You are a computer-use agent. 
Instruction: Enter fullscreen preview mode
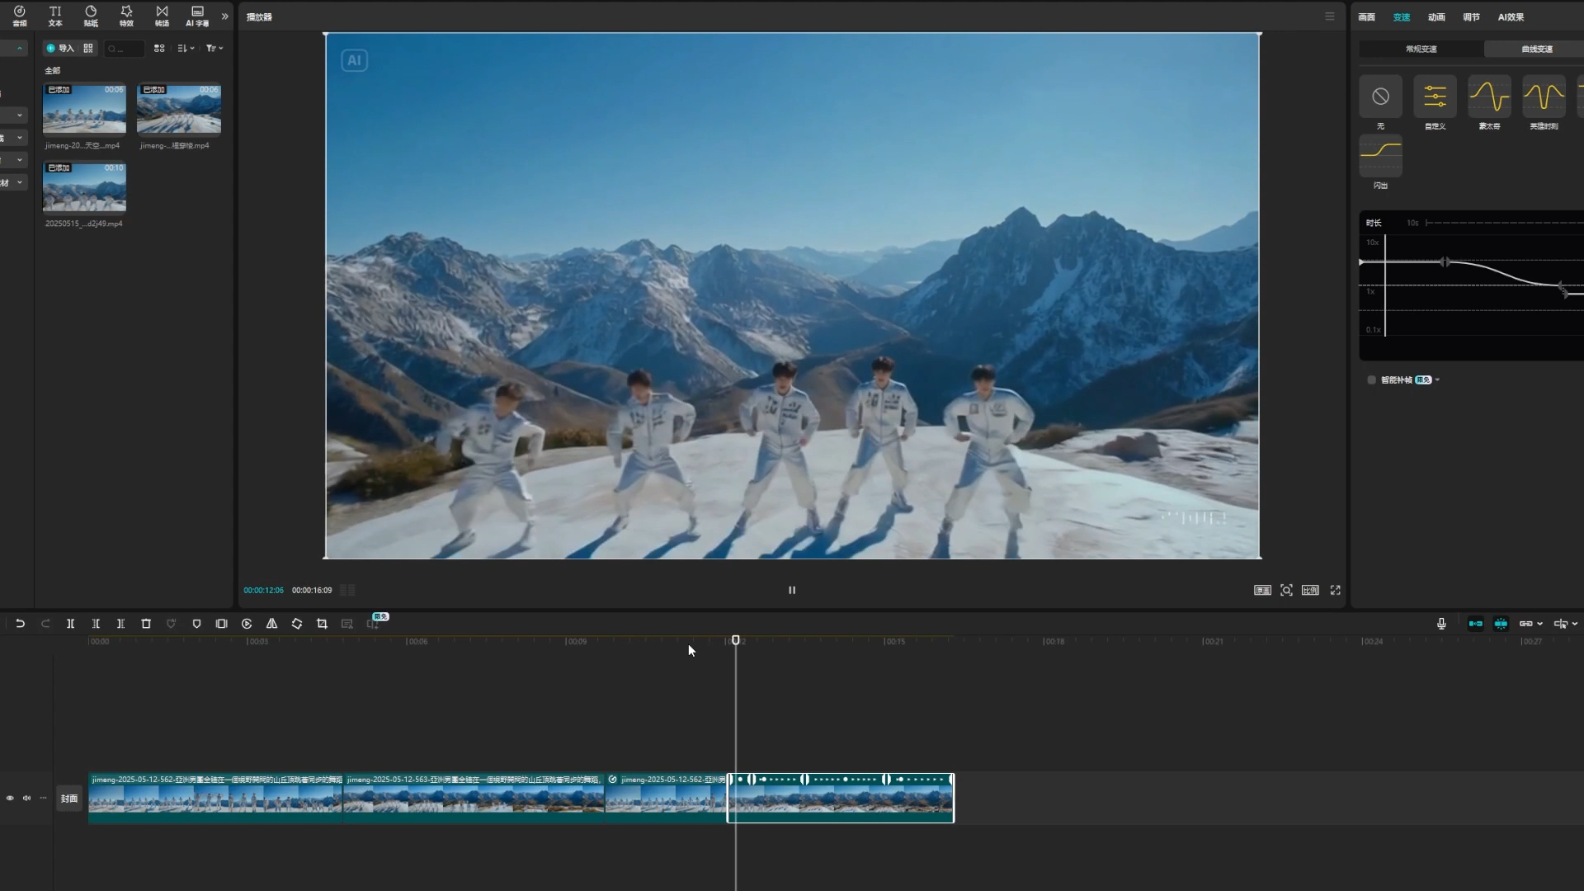[x=1335, y=590]
